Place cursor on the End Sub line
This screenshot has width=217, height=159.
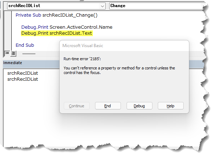coord(25,45)
